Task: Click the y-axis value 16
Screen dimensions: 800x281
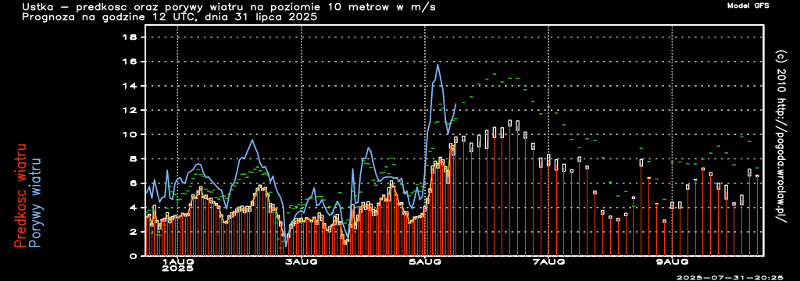Action: pos(130,61)
